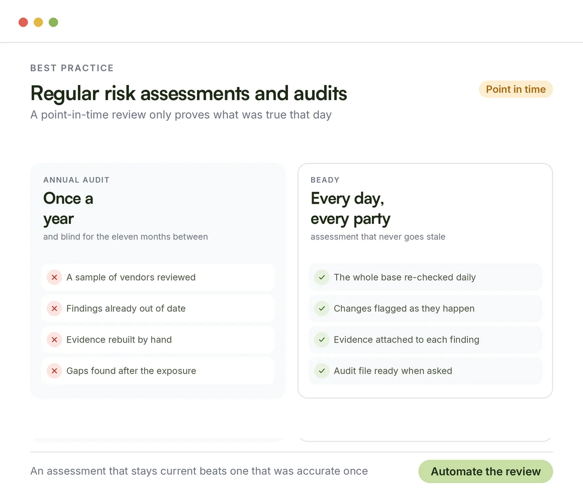Maximize the window with the green dot
583x503 pixels.
coord(54,22)
